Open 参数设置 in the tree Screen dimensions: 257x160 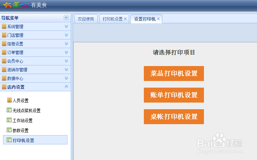[20, 130]
